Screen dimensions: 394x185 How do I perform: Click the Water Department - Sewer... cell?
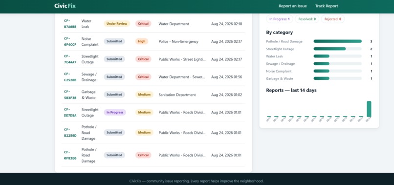182,77
